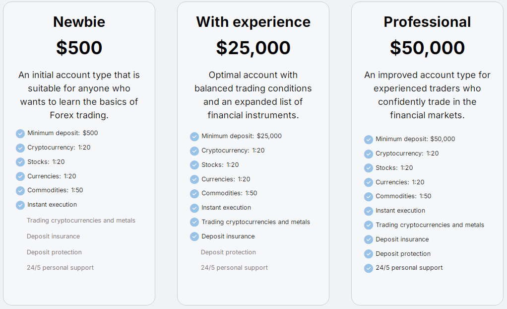
Task: Click check icon next to Newbie Stocks 1:20
Action: click(x=20, y=162)
